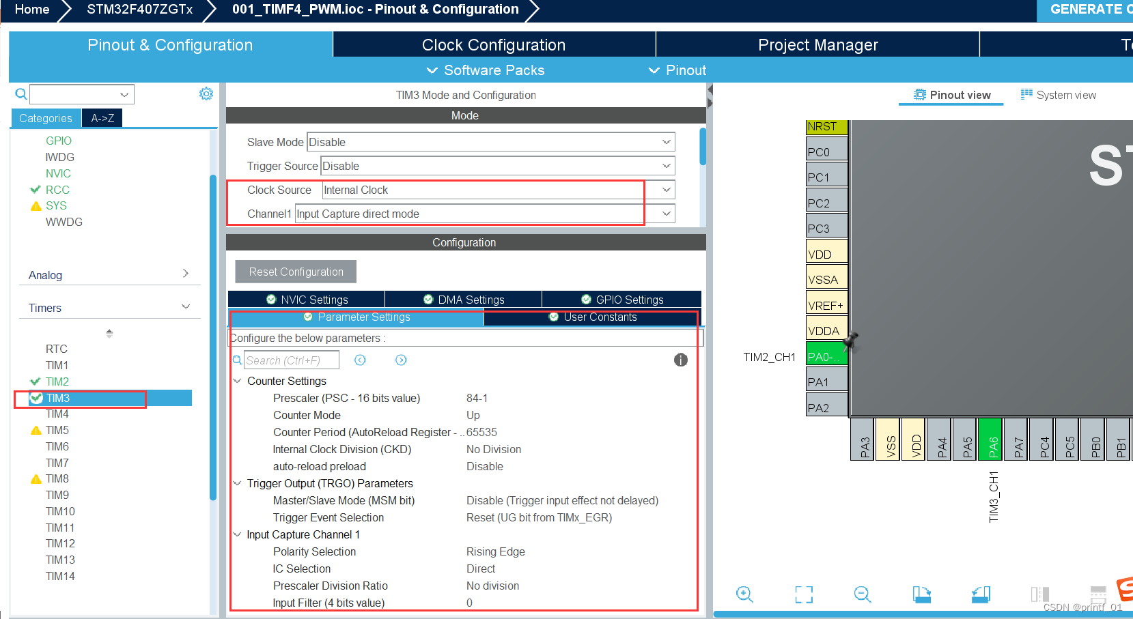Select Parameter Settings tab

(x=356, y=317)
